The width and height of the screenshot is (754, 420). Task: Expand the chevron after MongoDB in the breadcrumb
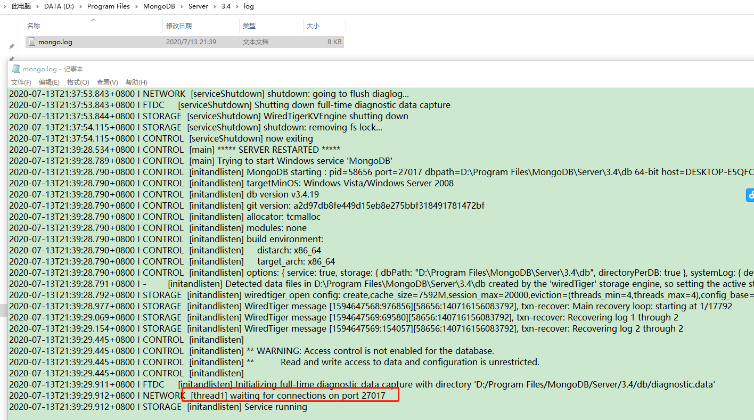(x=181, y=6)
